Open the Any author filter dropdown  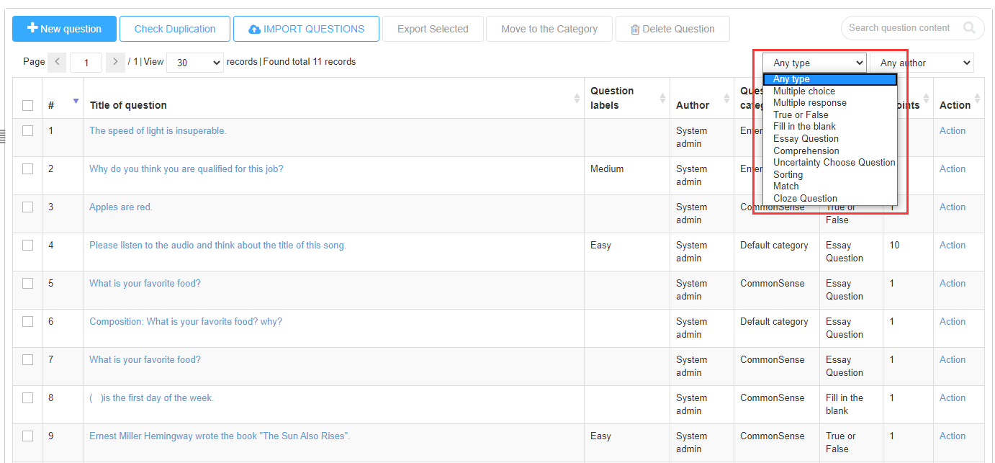tap(922, 63)
